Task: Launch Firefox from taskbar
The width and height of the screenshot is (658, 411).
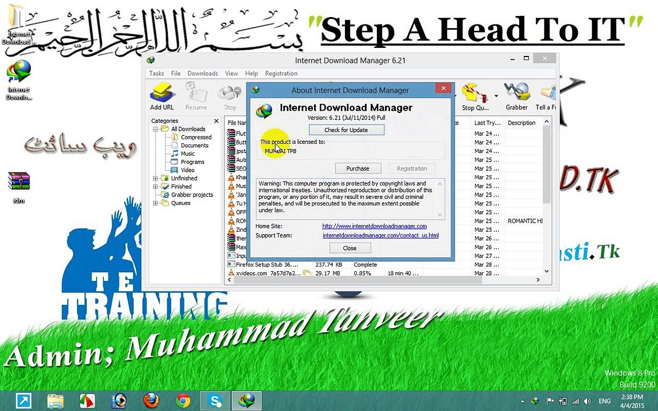Action: [x=151, y=401]
